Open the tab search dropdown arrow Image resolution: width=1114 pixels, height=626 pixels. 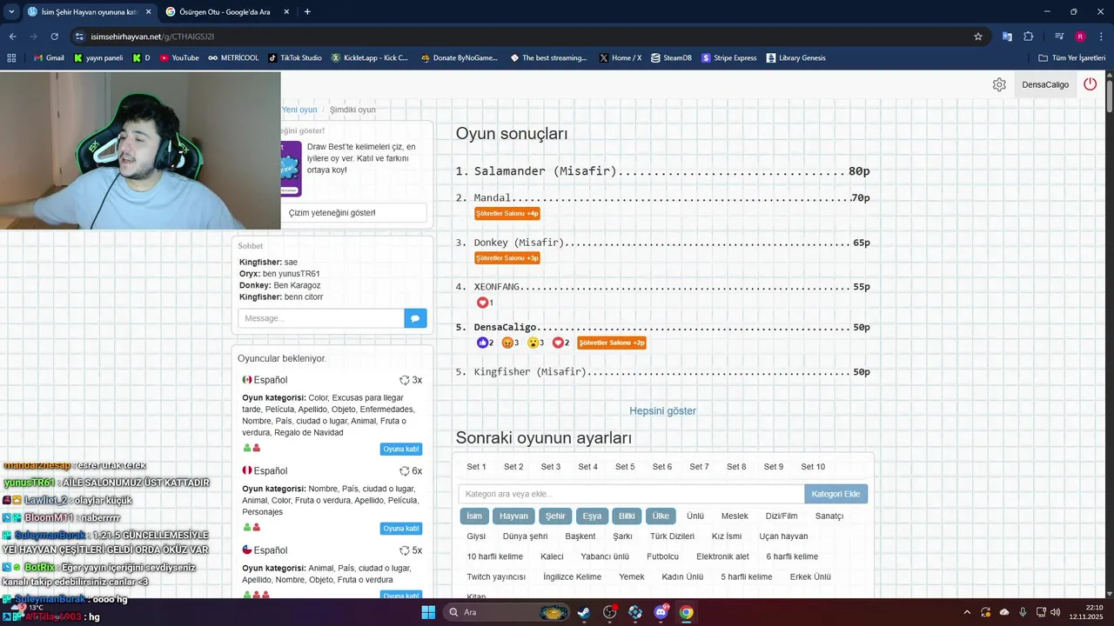[x=11, y=12]
